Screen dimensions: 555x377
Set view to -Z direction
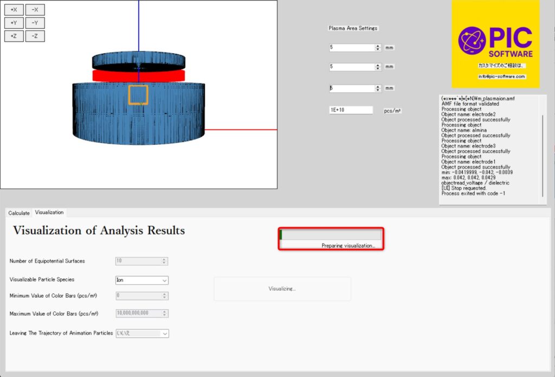(35, 36)
